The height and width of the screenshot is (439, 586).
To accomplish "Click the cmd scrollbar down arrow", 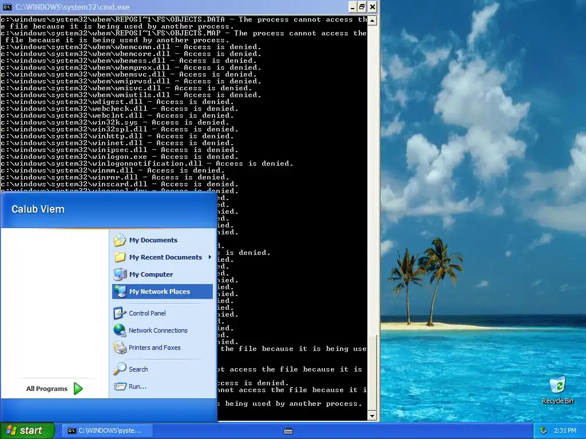I will tap(372, 416).
